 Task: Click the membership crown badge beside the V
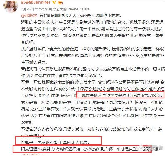[60, 2]
